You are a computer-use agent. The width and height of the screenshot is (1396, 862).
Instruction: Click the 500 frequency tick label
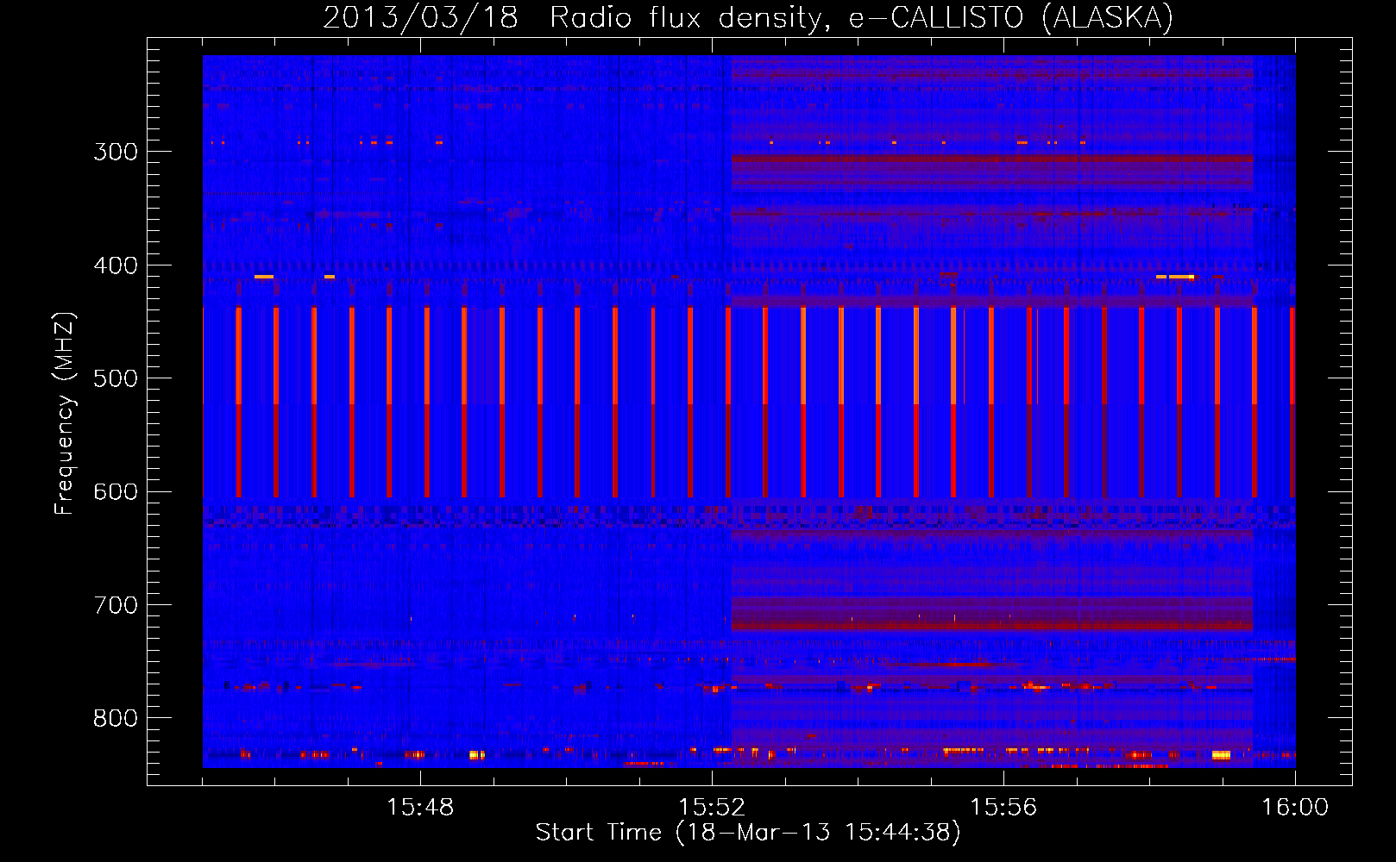click(116, 378)
